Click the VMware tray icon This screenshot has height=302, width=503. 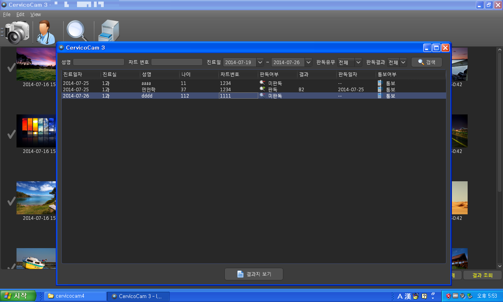(x=455, y=296)
